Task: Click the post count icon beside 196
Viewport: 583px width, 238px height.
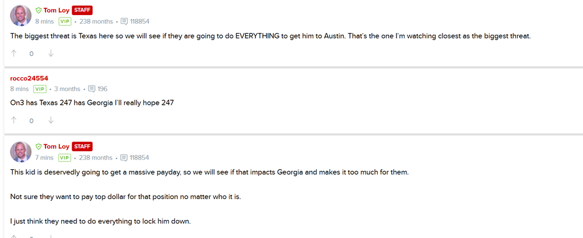Action: click(92, 89)
